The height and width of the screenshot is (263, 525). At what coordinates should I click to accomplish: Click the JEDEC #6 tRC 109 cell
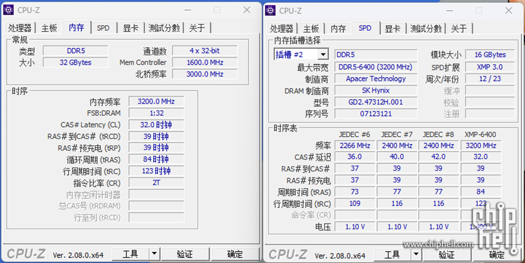pos(355,204)
